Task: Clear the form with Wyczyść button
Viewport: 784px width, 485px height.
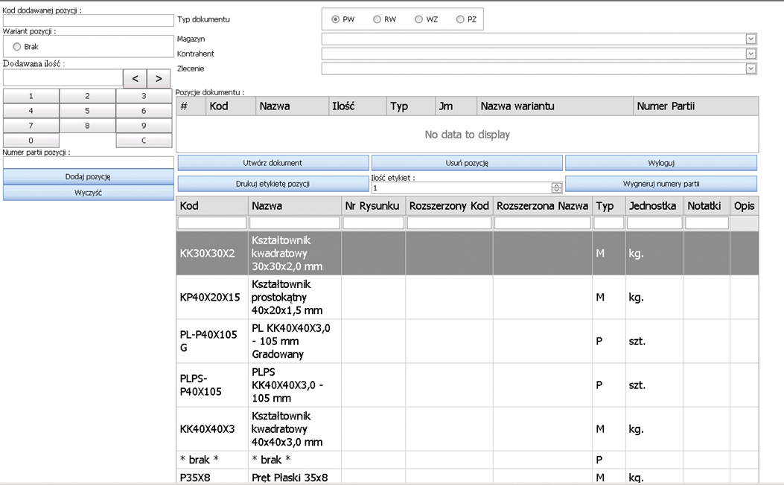Action: click(x=88, y=193)
